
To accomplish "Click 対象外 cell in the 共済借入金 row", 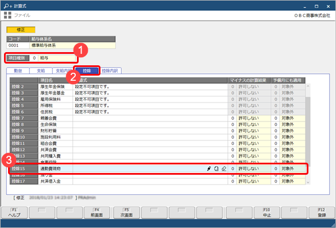I will [x=292, y=181].
